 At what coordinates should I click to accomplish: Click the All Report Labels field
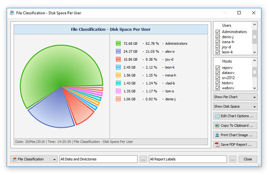click(x=188, y=159)
